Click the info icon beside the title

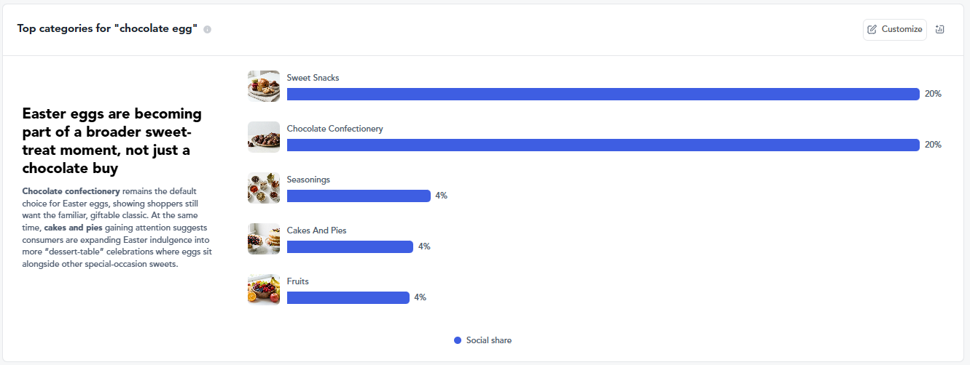pyautogui.click(x=208, y=30)
